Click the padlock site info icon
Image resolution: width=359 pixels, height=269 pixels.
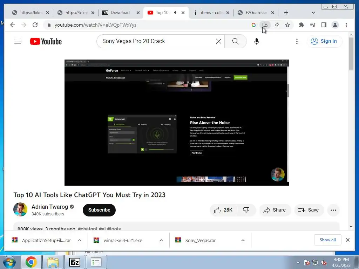coord(49,25)
